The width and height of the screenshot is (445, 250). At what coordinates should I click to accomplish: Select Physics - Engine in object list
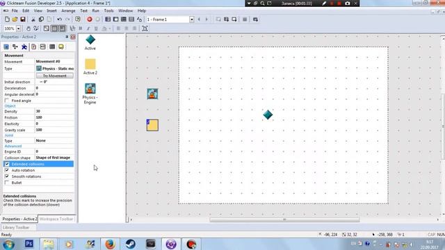click(x=90, y=94)
